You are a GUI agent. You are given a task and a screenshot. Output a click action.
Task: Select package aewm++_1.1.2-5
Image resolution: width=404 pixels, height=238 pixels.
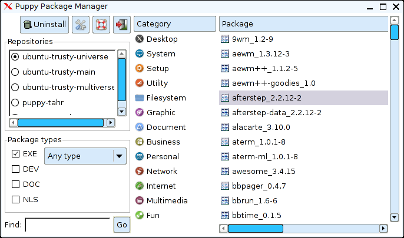pyautogui.click(x=303, y=68)
